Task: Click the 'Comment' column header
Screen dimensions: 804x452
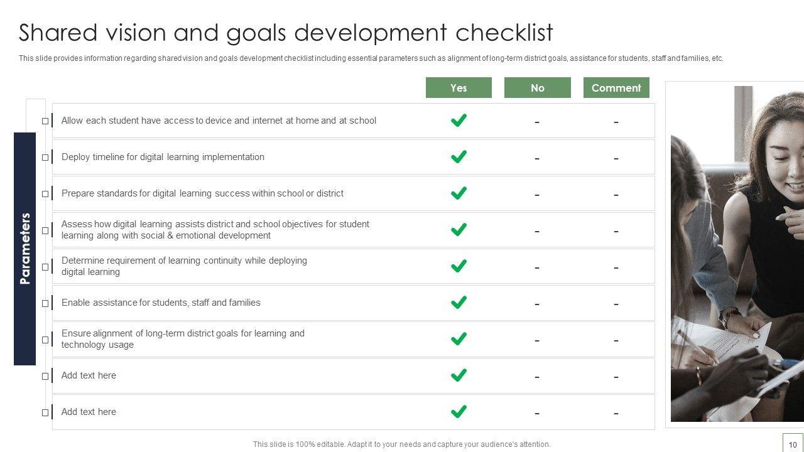Action: [x=616, y=88]
